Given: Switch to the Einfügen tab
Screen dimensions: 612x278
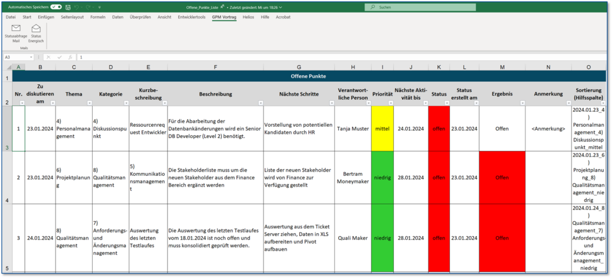Looking at the screenshot, I should coord(46,17).
